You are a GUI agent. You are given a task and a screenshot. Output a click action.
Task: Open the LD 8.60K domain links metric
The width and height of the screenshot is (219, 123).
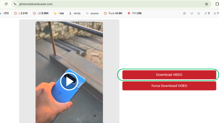[x=41, y=13]
